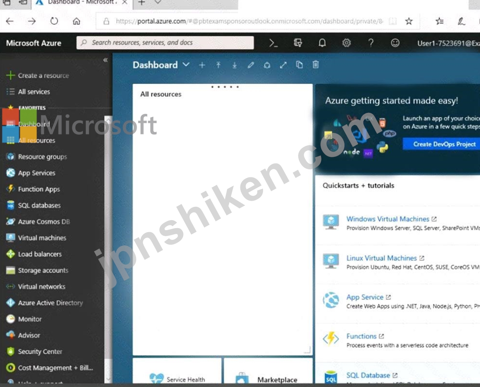
Task: Click the Quickstarts + tutorials heading
Action: pyautogui.click(x=359, y=185)
